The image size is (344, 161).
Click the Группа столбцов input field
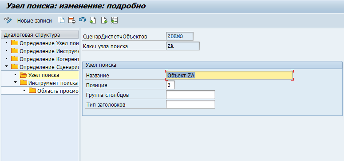191,95
